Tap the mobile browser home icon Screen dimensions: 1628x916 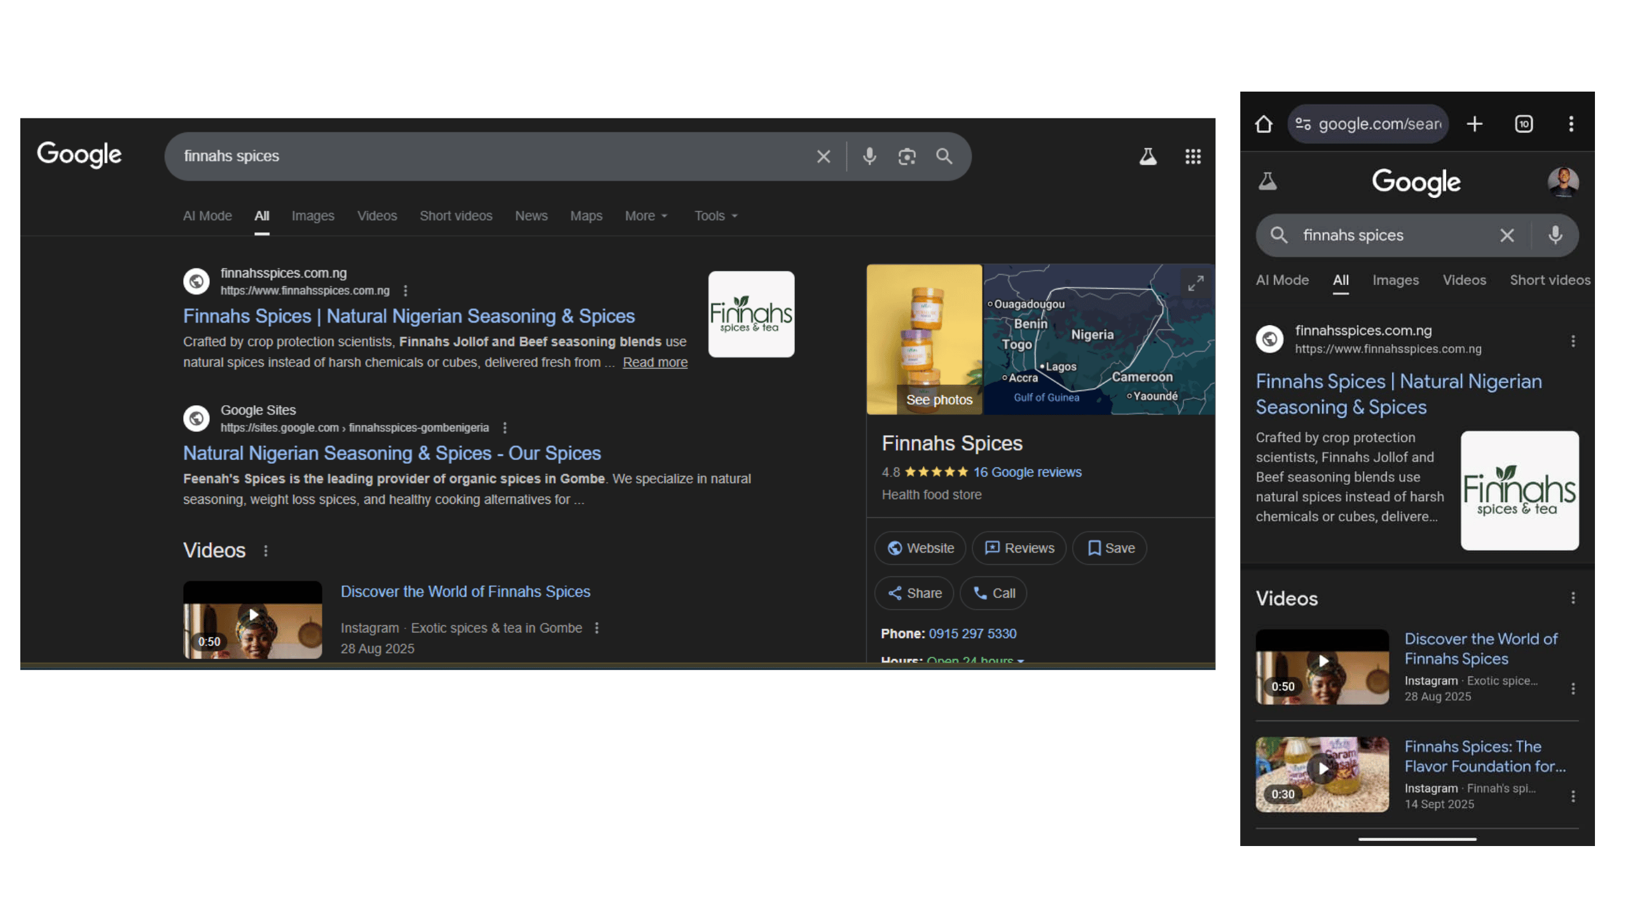point(1264,124)
